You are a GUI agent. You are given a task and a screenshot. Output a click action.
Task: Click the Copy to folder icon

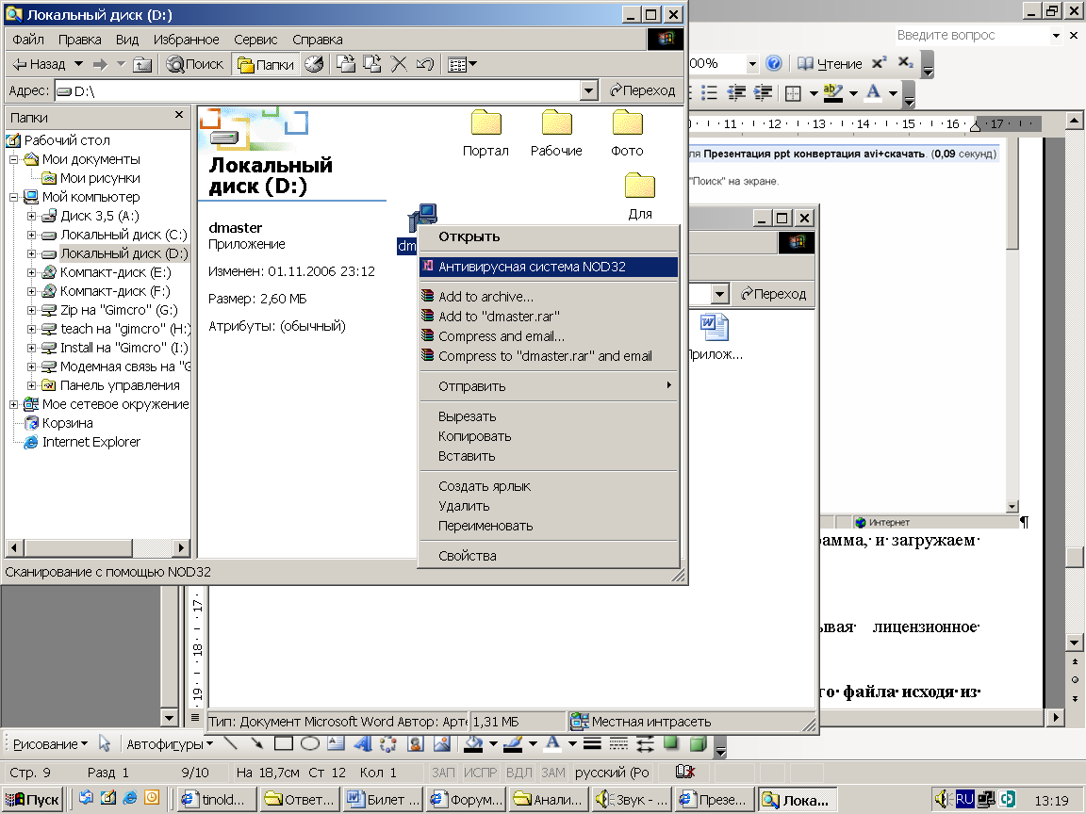click(372, 64)
